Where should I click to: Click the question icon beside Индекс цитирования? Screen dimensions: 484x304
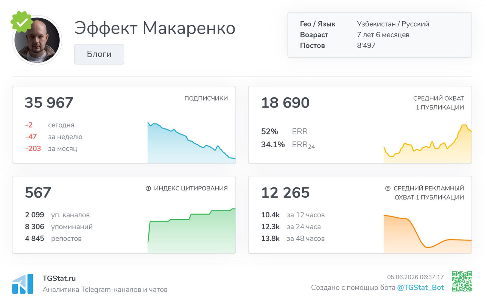(148, 188)
